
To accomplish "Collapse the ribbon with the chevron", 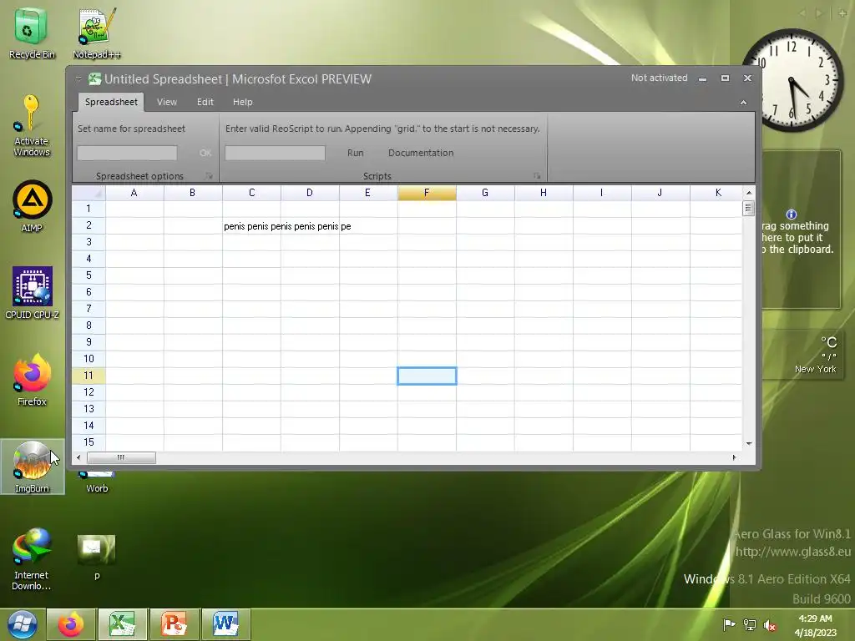I will point(743,103).
